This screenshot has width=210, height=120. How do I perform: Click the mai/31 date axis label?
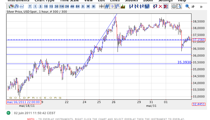[151, 106]
